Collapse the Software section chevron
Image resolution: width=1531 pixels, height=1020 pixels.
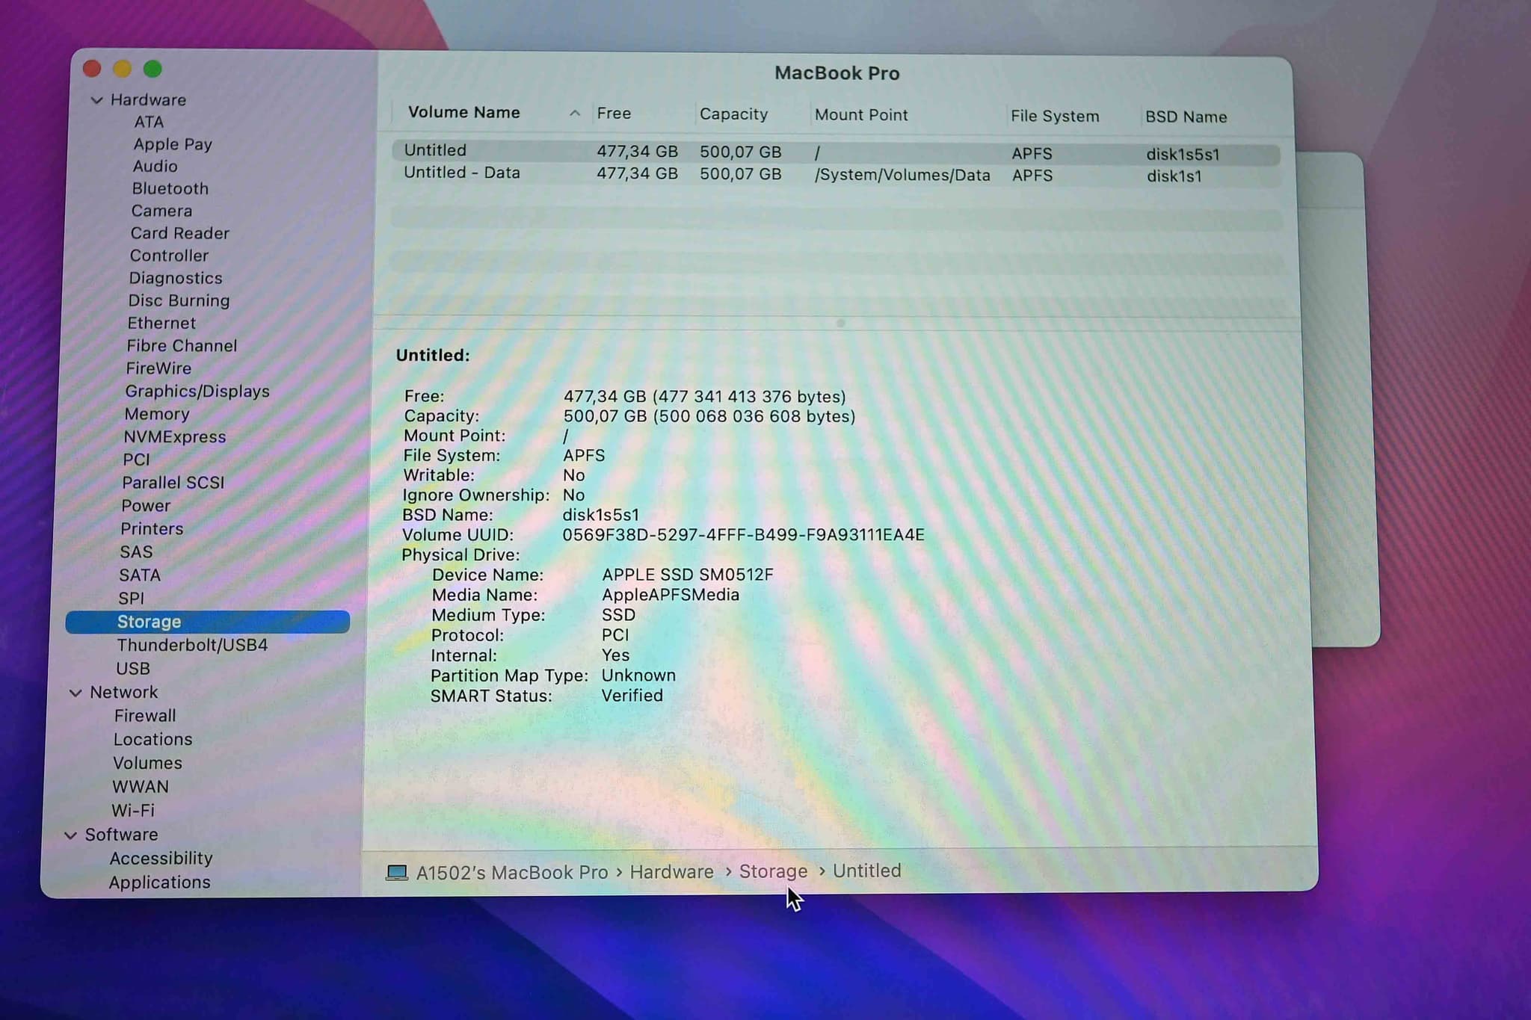coord(71,835)
